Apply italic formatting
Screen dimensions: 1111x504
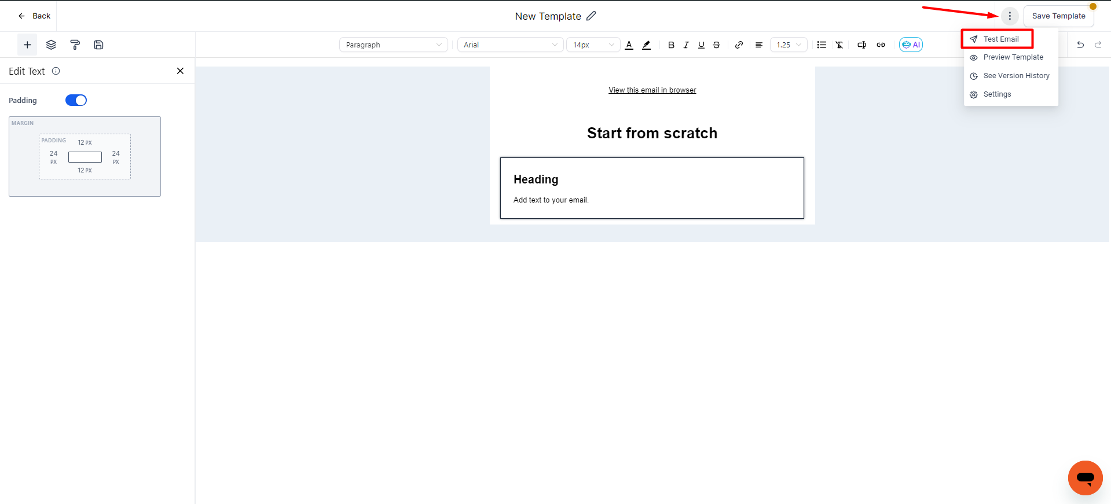(686, 45)
